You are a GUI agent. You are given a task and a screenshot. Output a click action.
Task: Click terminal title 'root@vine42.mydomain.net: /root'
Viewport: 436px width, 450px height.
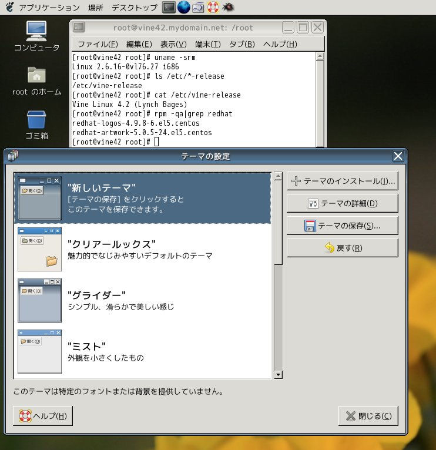point(183,28)
